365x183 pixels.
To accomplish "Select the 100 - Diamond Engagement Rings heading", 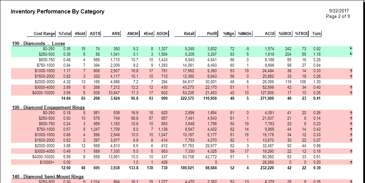I will coord(48,108).
